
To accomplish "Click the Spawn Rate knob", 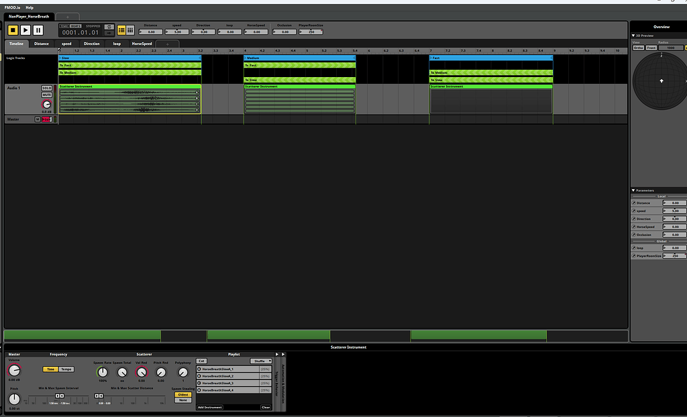I will tap(102, 372).
